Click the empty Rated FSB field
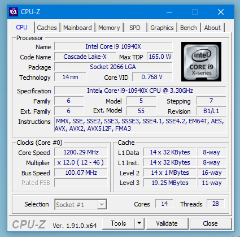240x237 pixels. [81, 183]
